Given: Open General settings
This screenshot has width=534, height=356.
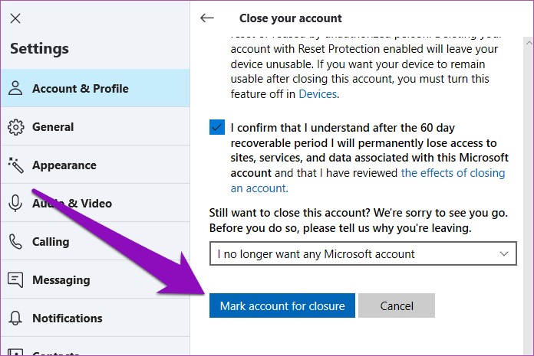Looking at the screenshot, I should 95,127.
